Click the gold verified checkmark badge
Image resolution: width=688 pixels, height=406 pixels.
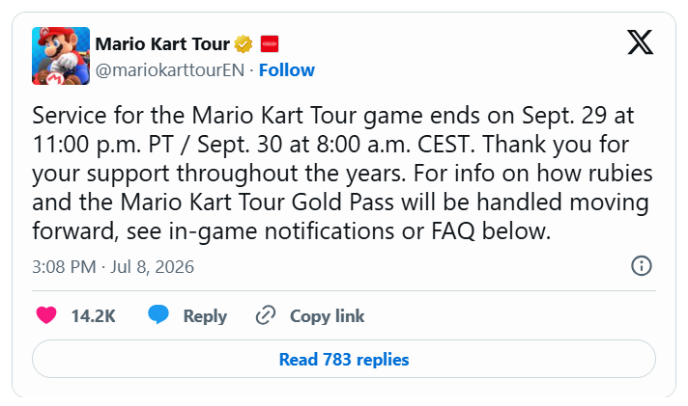244,43
